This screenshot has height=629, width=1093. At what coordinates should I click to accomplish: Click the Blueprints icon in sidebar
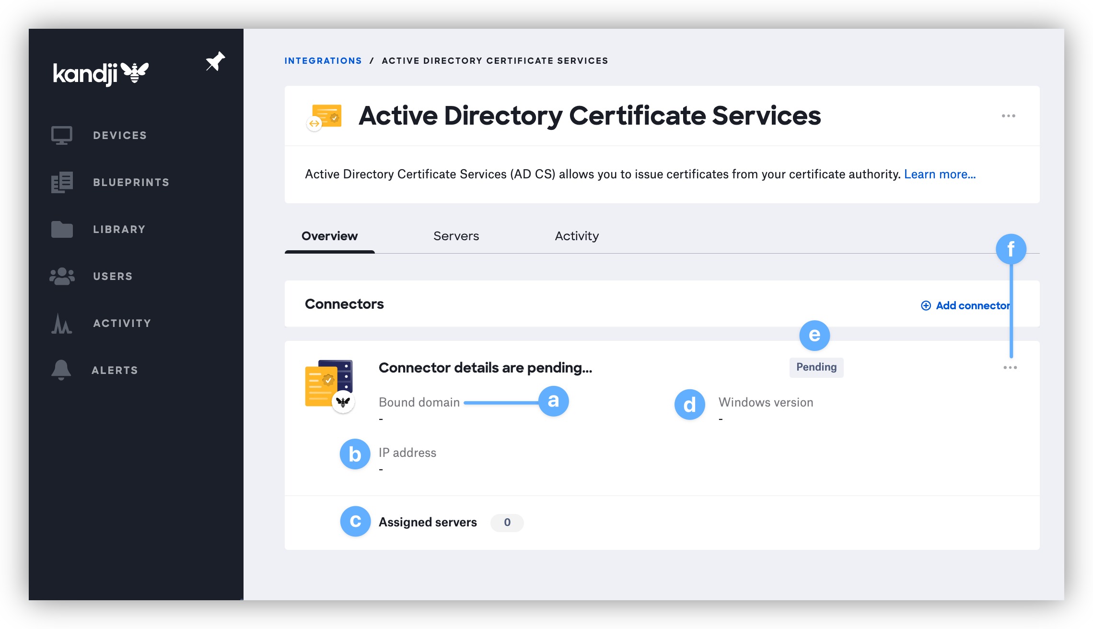click(x=62, y=182)
